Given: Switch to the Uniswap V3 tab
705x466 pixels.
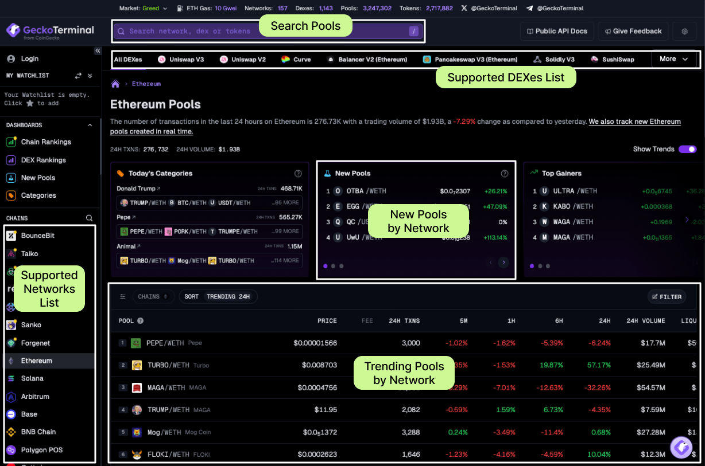Looking at the screenshot, I should [181, 60].
